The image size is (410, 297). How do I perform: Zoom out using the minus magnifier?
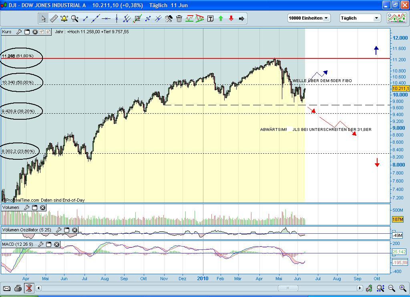tap(392, 288)
